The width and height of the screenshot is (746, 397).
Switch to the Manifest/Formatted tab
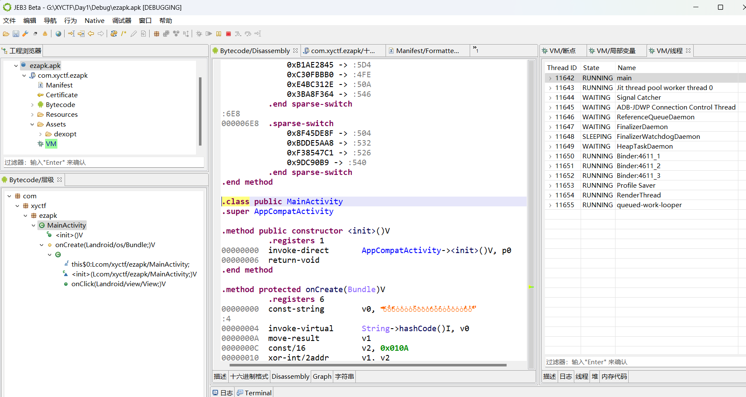(x=427, y=51)
